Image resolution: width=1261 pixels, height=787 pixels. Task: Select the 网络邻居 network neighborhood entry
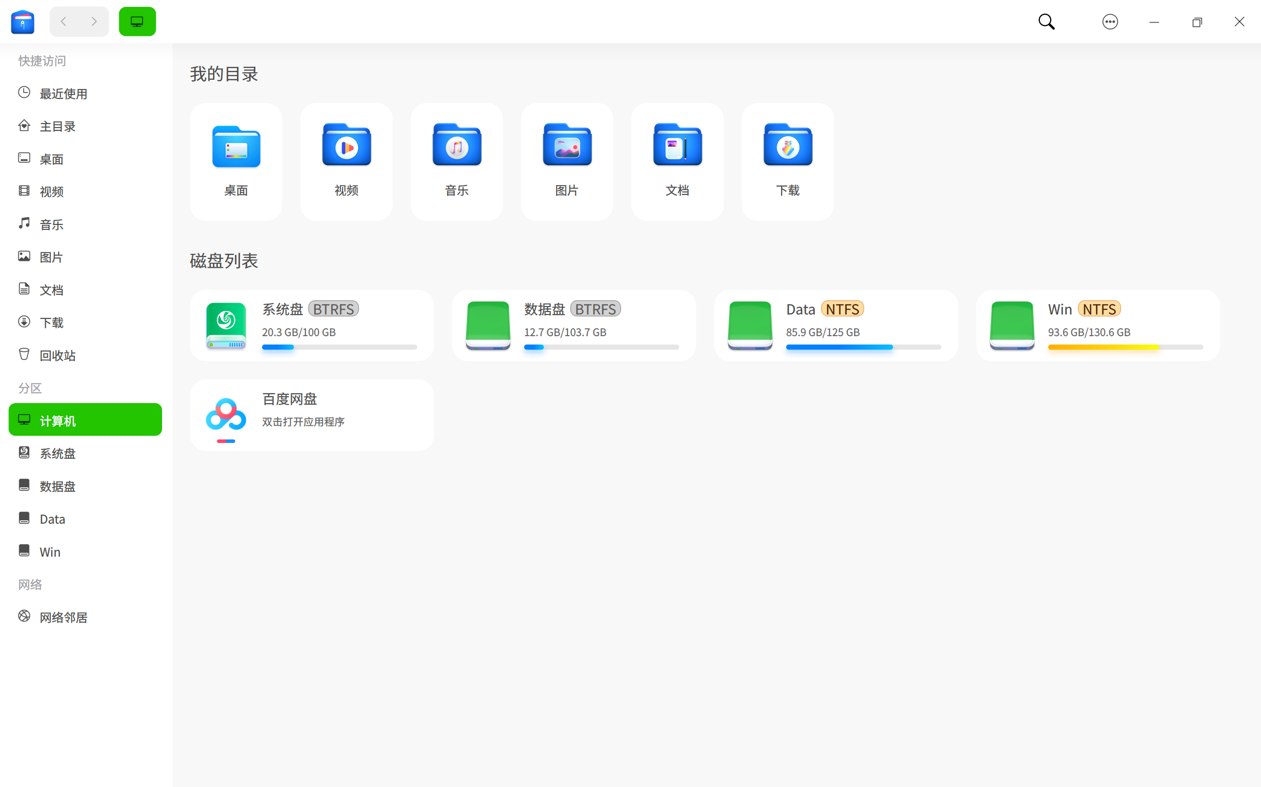[x=64, y=617]
